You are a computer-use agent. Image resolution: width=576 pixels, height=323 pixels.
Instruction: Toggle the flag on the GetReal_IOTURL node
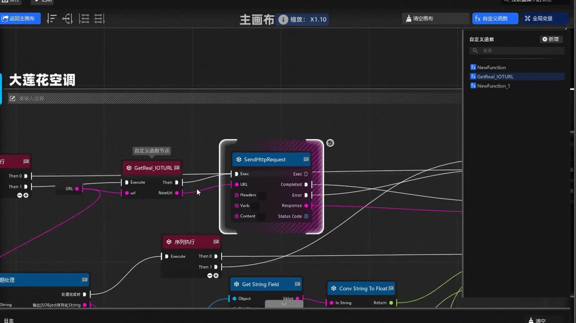click(x=177, y=168)
